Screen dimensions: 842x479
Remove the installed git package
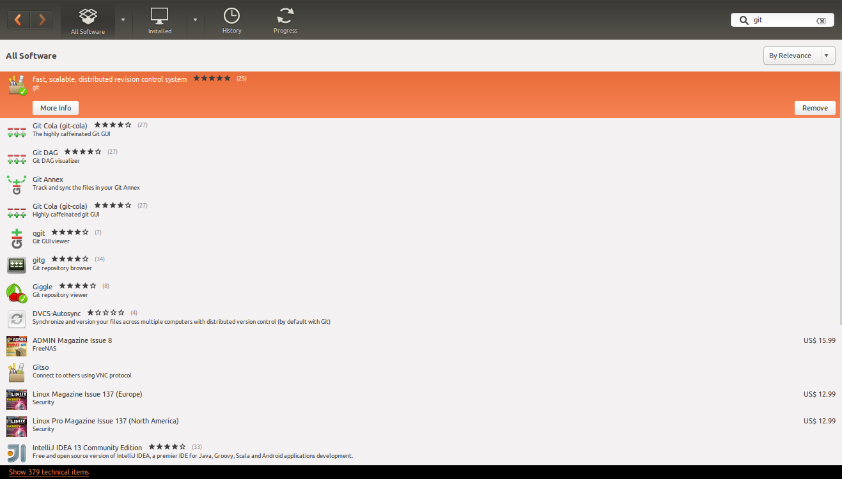[x=815, y=108]
